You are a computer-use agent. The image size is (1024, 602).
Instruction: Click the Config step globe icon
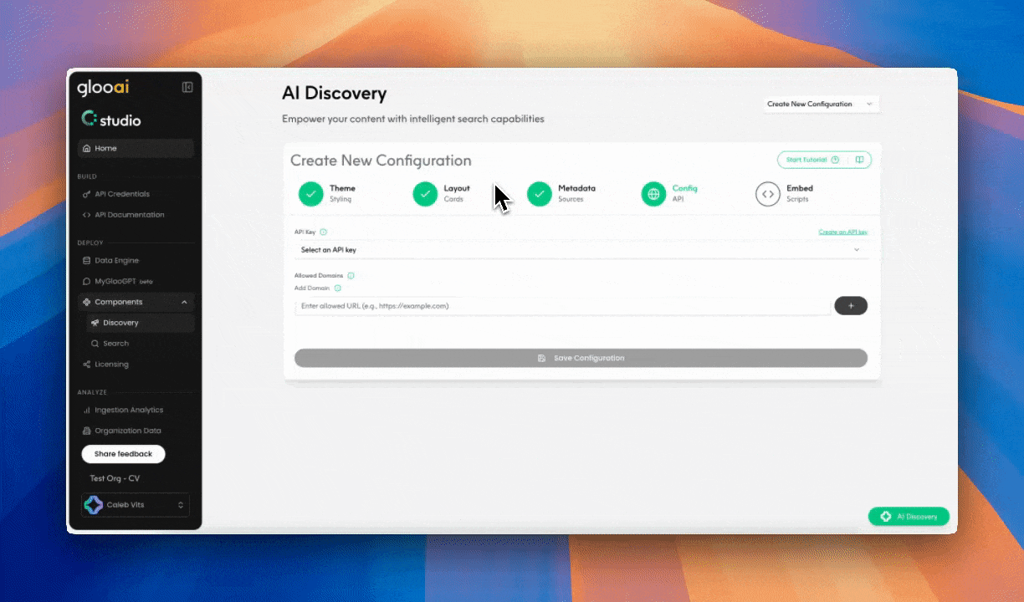pos(653,194)
